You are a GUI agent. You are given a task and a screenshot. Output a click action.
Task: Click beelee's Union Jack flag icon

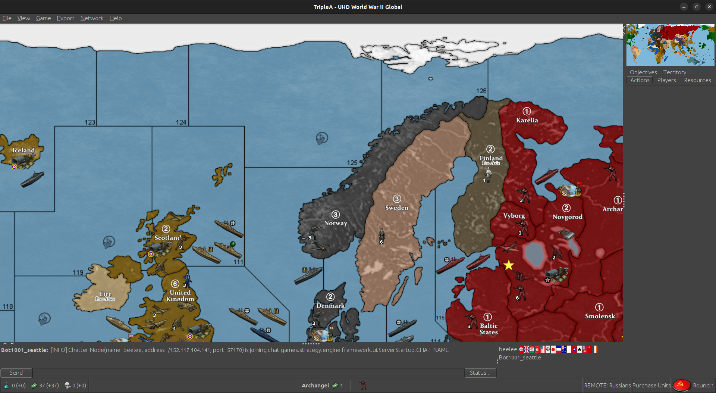point(526,349)
